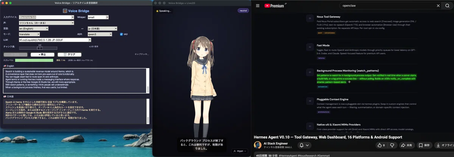Screen dimensions: 454x157
Task: Click Native xAI & Xiaomi MiMo heading
Action: click(338, 124)
